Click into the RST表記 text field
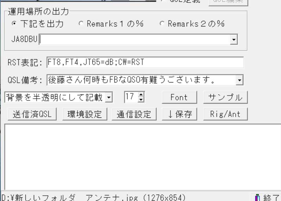 pos(144,62)
